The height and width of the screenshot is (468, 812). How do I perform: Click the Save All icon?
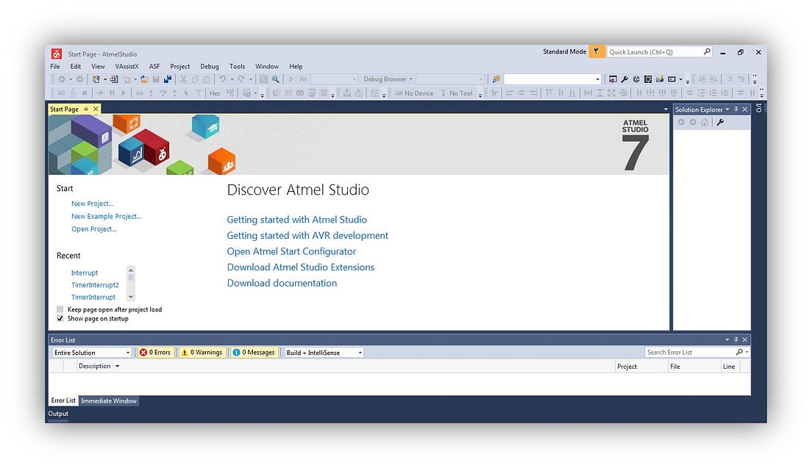[168, 79]
